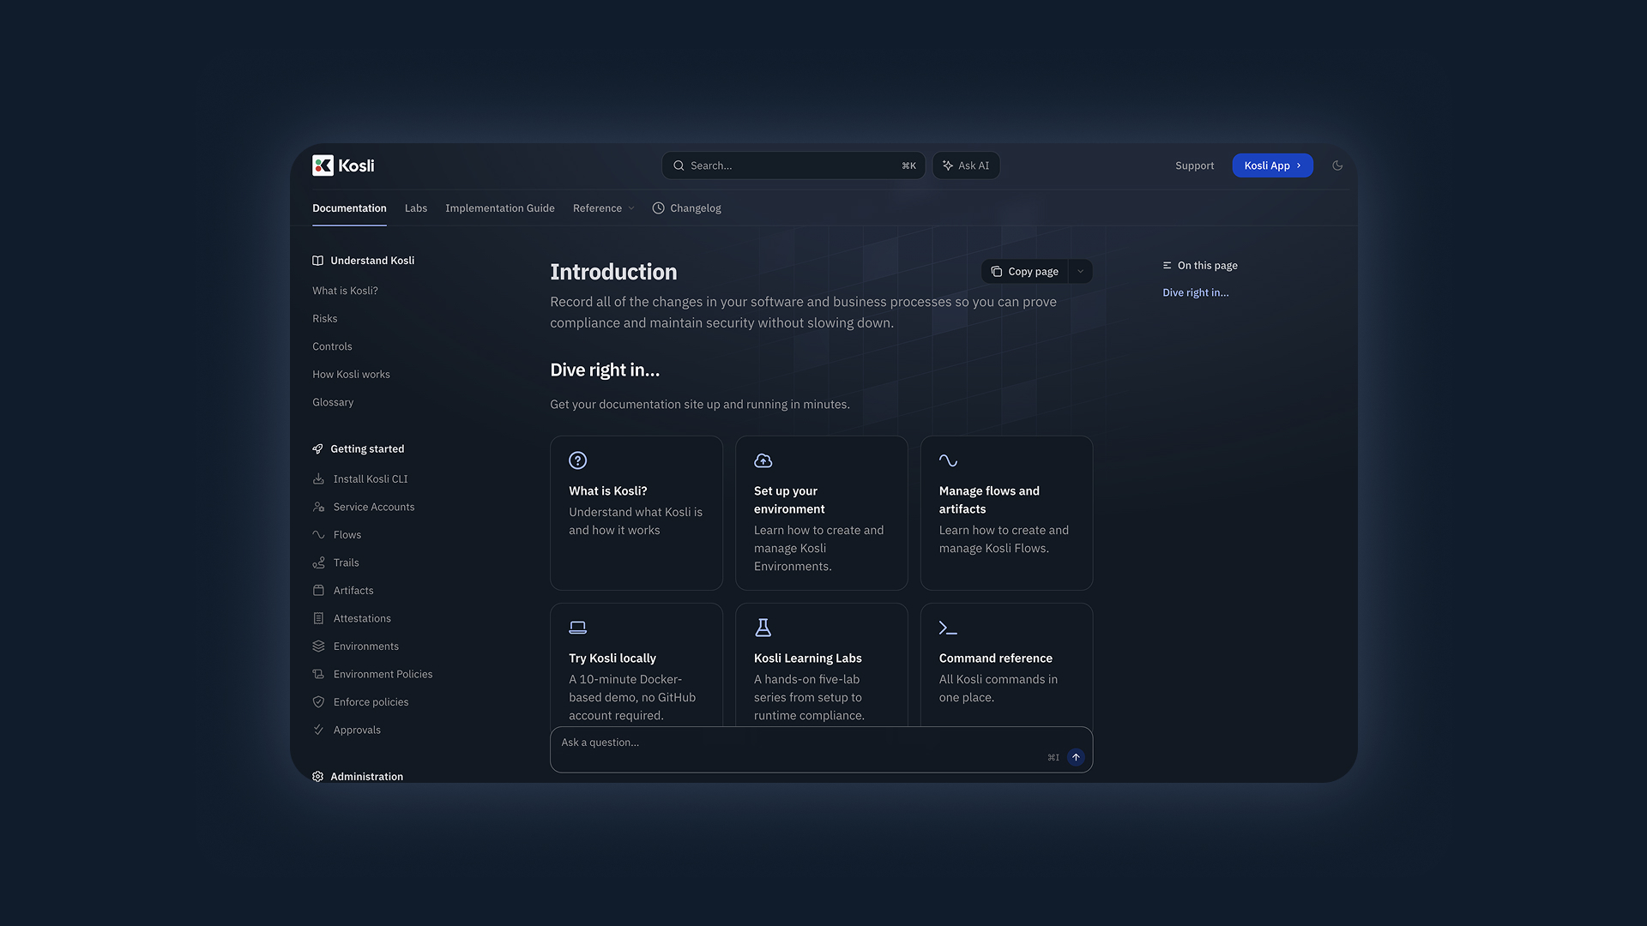Select the Install Kosli CLI download icon

(x=318, y=478)
